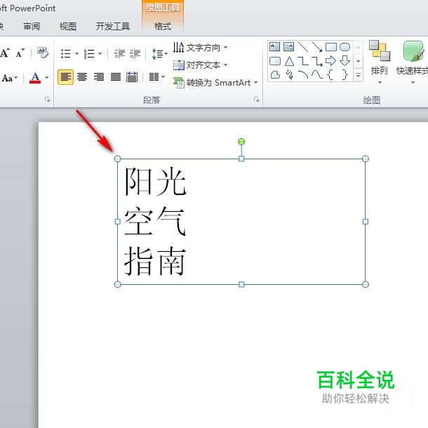Click the text line 指南
The width and height of the screenshot is (428, 428).
point(155,261)
